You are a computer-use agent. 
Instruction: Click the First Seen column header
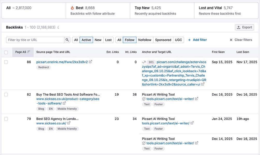[x=218, y=52]
